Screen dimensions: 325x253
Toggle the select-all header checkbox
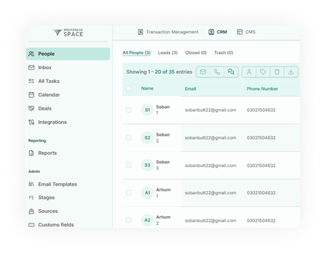tap(129, 88)
